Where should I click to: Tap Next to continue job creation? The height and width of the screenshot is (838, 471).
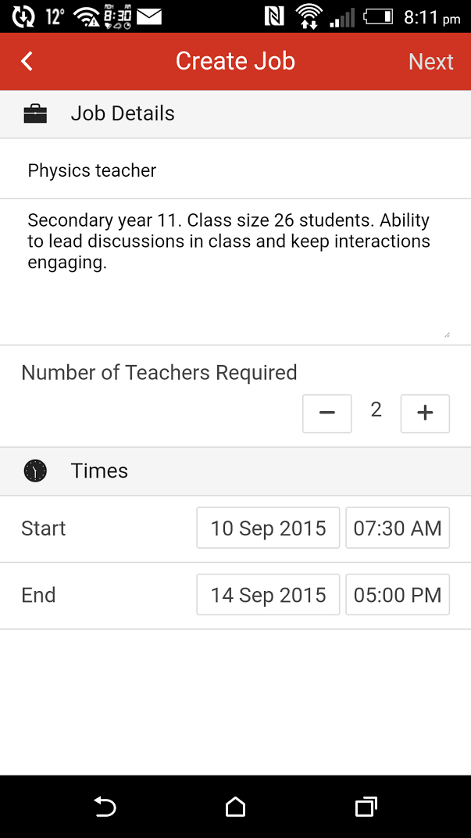[x=430, y=62]
